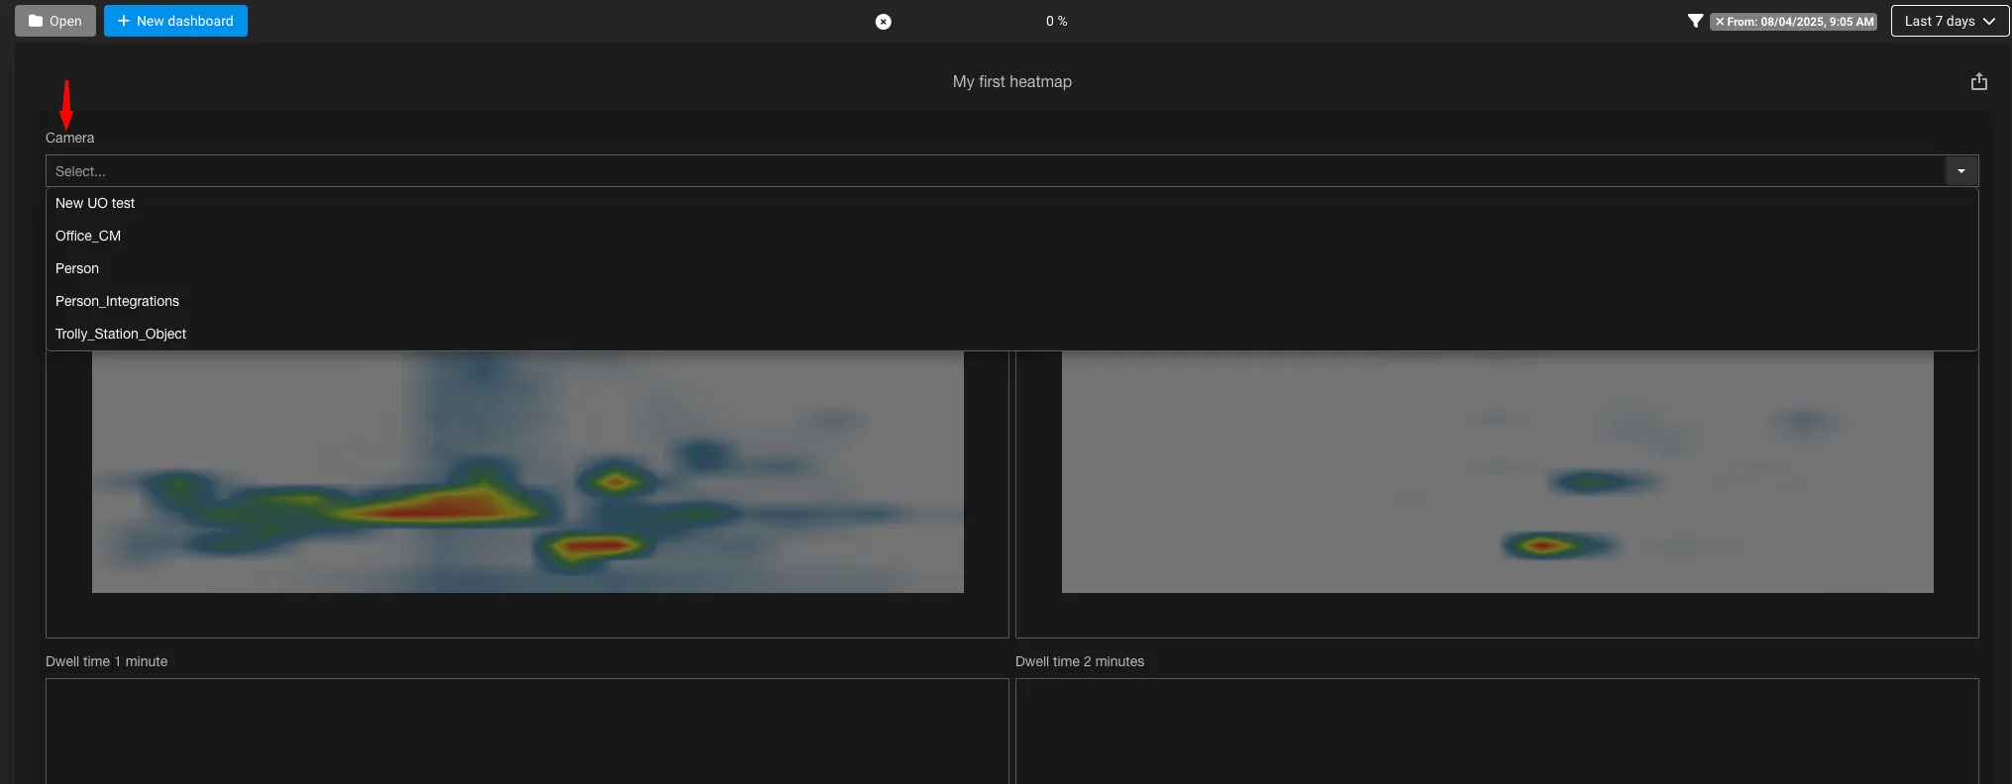Select Trolly_Station_Object option
The image size is (2012, 784).
tap(1011, 334)
